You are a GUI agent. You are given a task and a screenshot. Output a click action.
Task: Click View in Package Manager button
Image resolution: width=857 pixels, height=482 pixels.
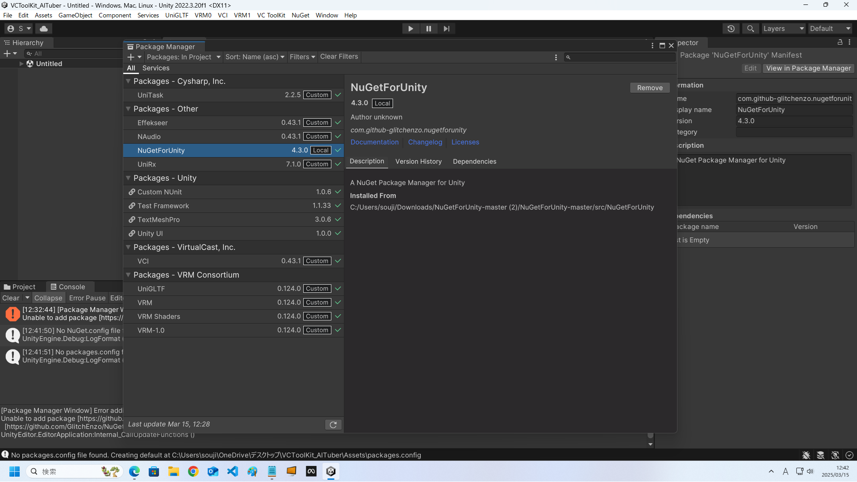(x=808, y=68)
